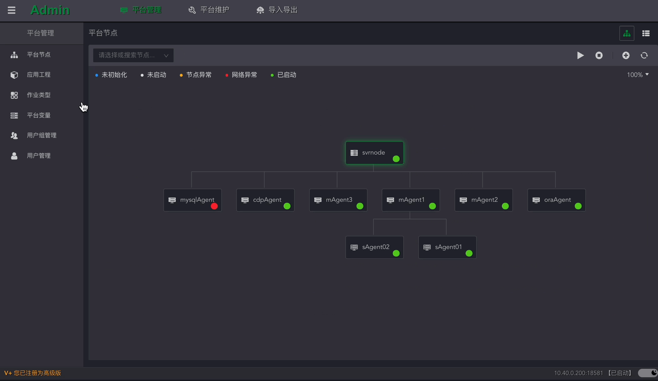Refresh the node topology view
This screenshot has height=381, width=658.
pos(644,55)
